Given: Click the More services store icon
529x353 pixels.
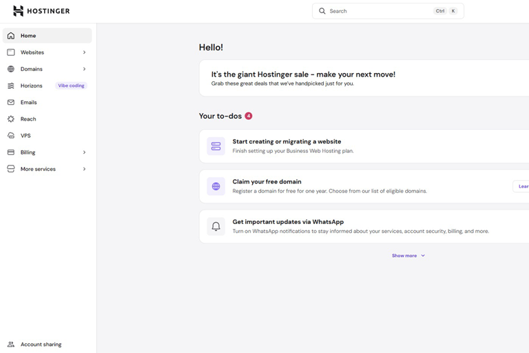Looking at the screenshot, I should (11, 169).
